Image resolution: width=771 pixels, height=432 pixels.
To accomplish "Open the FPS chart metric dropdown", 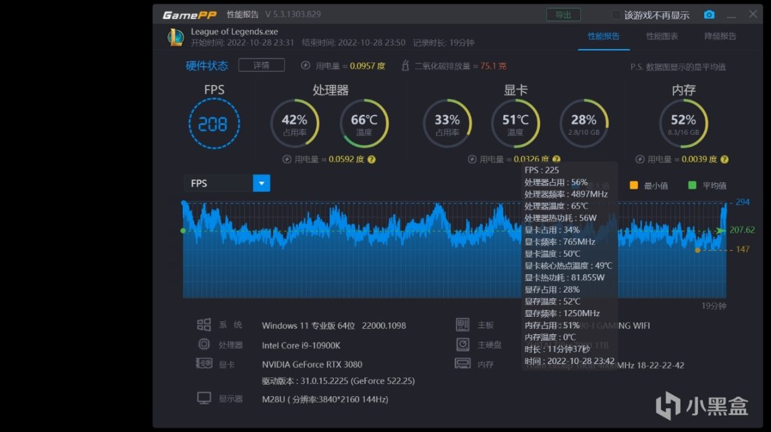I will pyautogui.click(x=261, y=183).
